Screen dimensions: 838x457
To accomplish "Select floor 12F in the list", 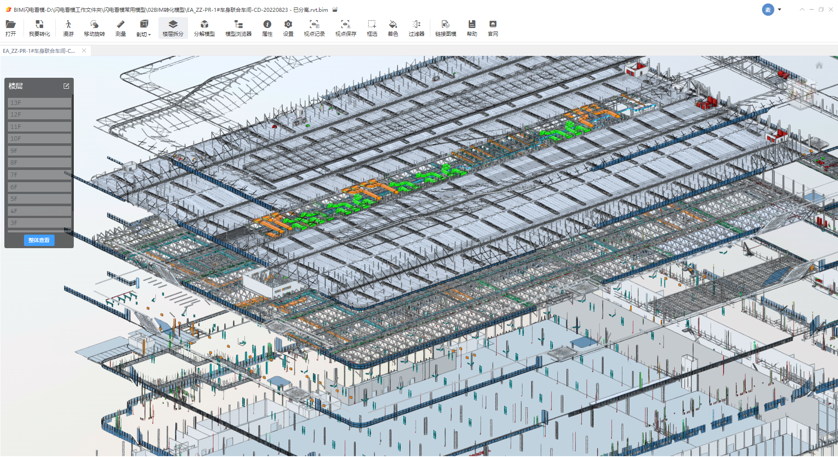I will (39, 114).
